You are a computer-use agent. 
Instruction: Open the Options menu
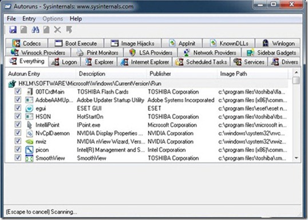coord(53,19)
